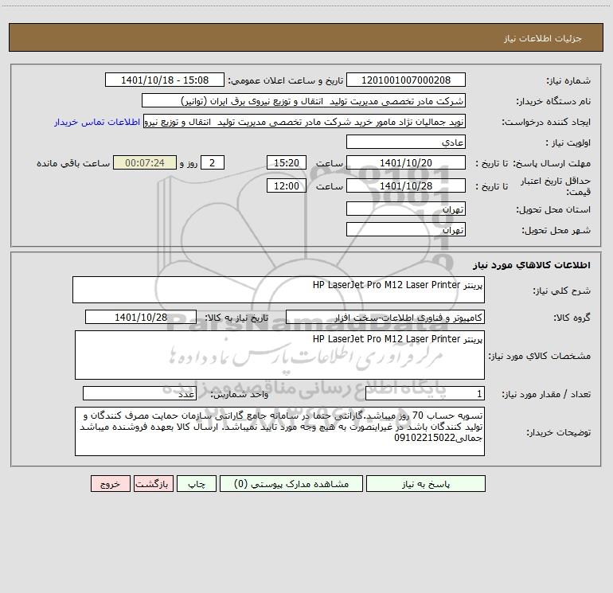Click the ایجاد کننده درخواست label
This screenshot has width=613, height=593.
[546, 122]
